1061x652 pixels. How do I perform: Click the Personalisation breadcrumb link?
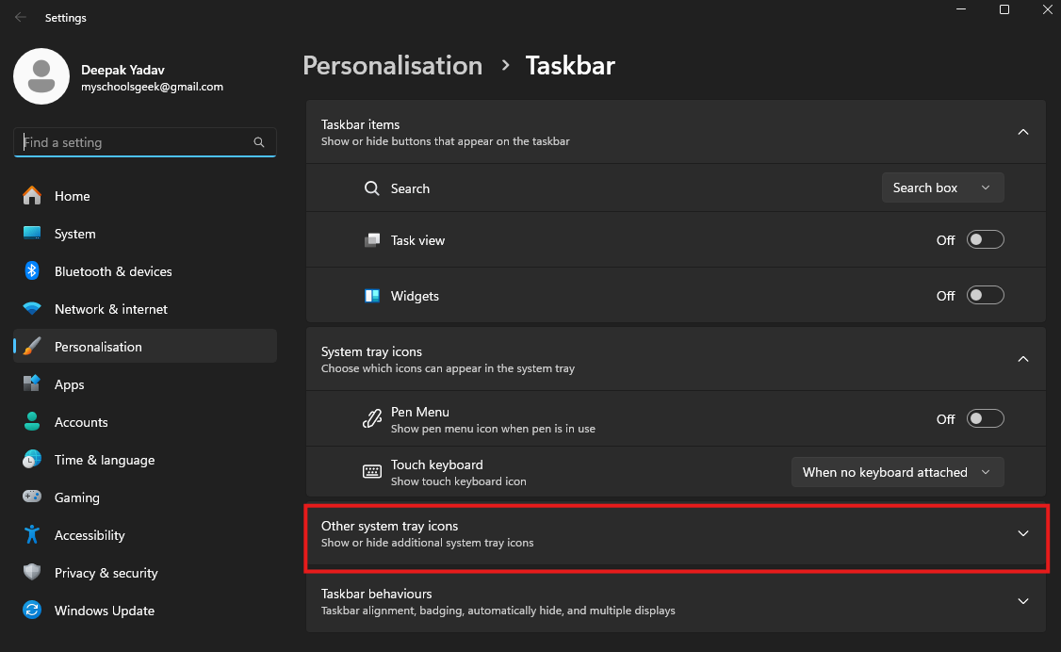(392, 66)
